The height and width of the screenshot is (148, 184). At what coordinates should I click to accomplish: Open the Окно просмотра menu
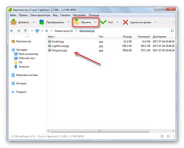40,15
